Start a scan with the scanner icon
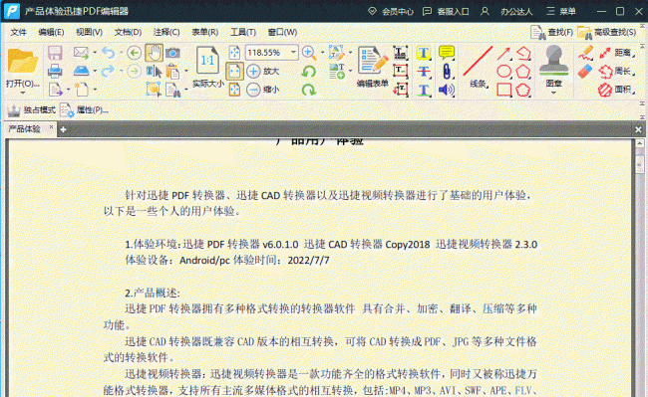 click(x=81, y=71)
